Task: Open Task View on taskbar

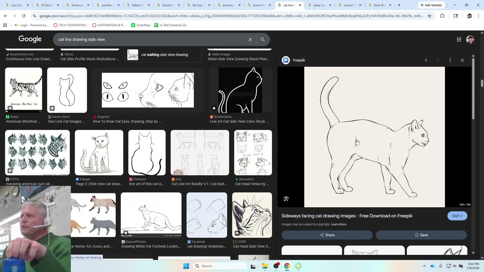Action: point(253,266)
